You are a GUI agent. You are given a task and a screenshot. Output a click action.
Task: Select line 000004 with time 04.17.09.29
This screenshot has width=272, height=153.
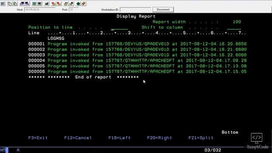(x=137, y=60)
